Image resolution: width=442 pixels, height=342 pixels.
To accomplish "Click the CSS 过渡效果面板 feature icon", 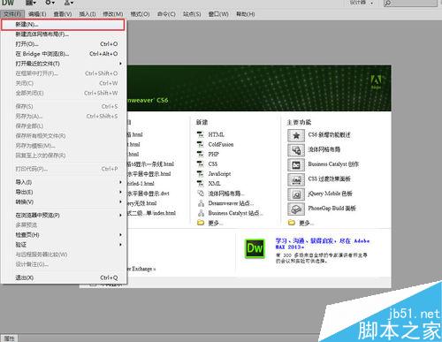I will tap(296, 179).
